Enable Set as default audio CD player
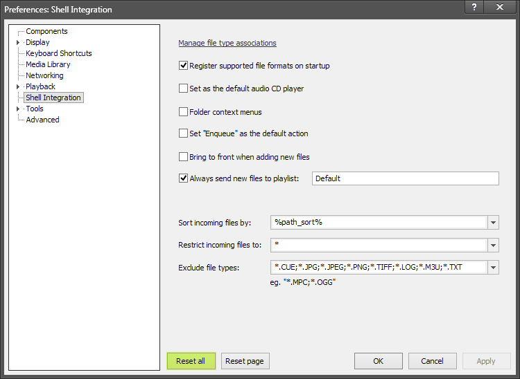Viewport: 520px width, 379px height. click(x=184, y=89)
